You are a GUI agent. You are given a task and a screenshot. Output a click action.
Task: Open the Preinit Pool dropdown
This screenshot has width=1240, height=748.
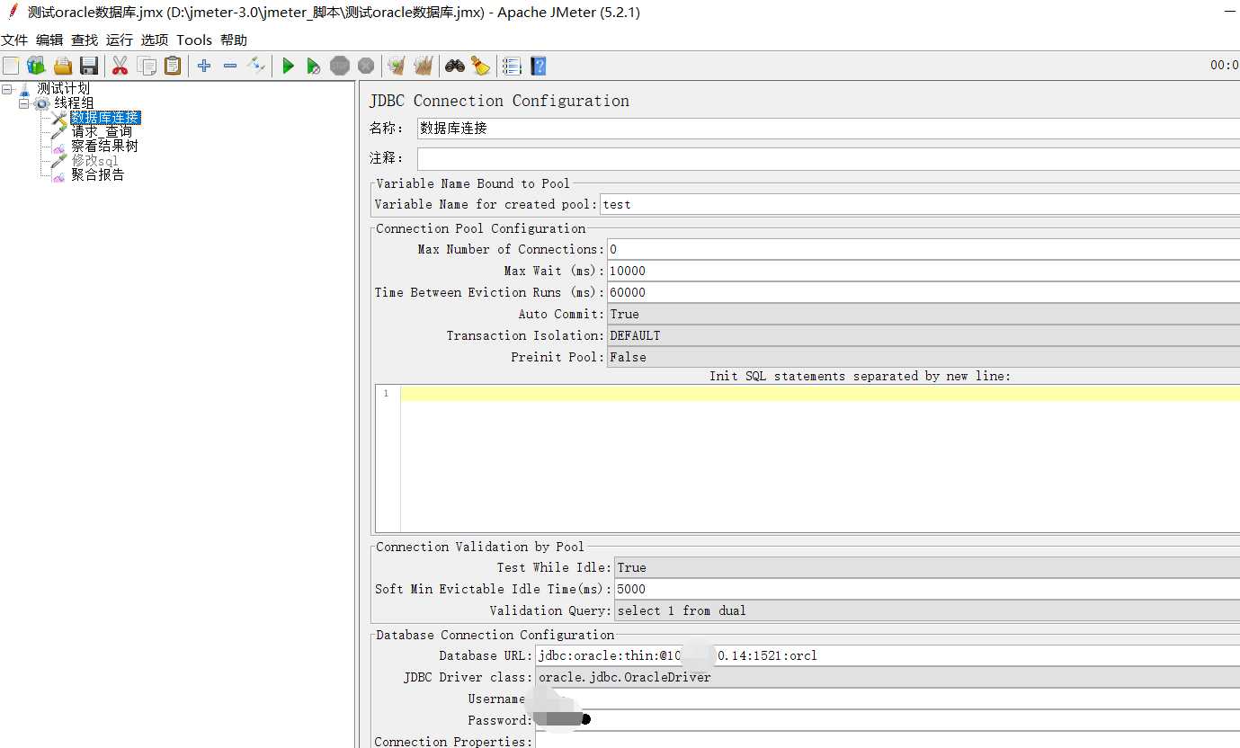(923, 357)
